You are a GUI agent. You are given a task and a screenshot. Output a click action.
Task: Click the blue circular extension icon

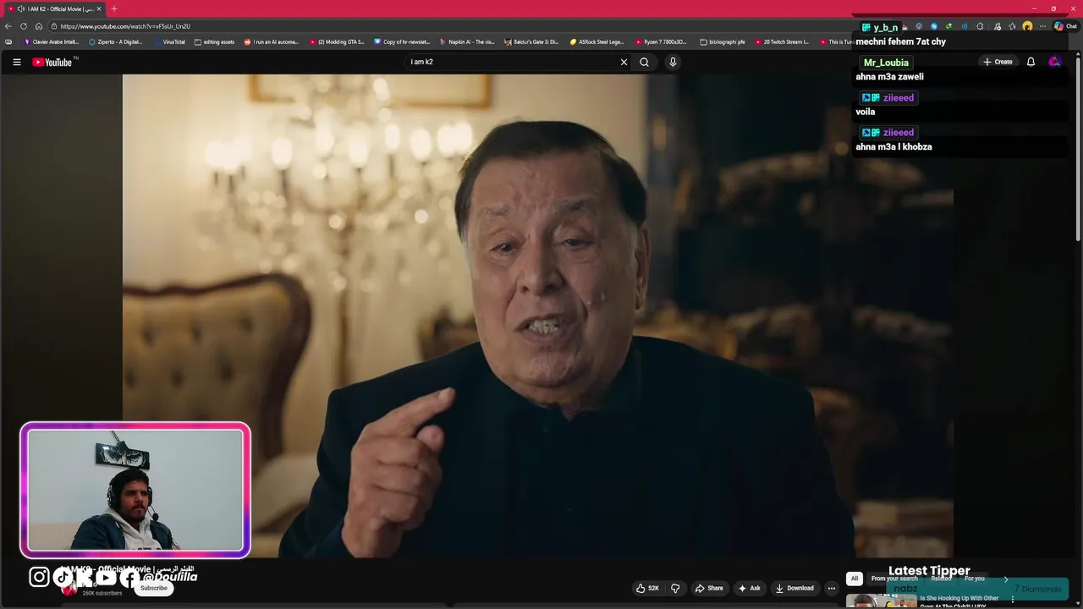point(934,26)
